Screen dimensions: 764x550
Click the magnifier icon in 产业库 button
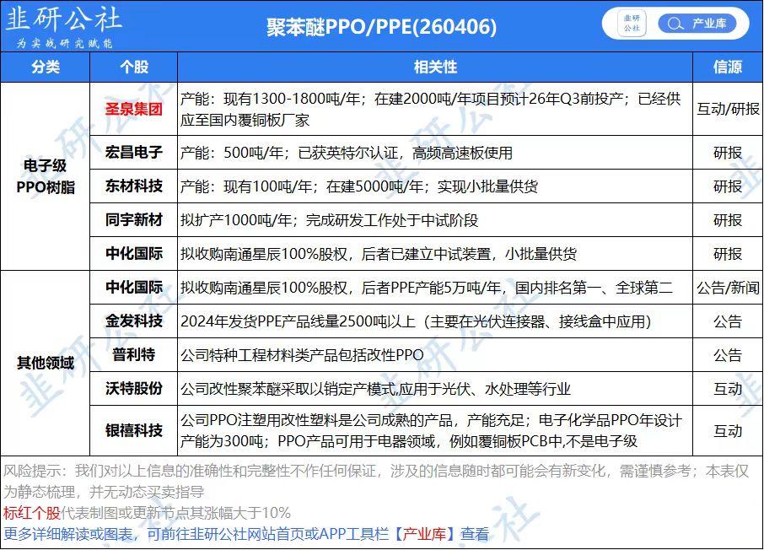click(675, 24)
